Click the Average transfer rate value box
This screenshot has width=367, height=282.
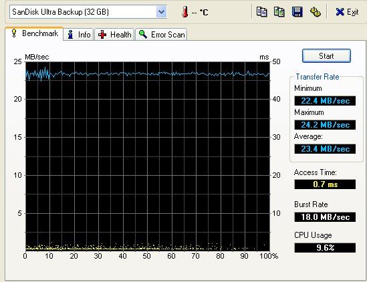[325, 149]
